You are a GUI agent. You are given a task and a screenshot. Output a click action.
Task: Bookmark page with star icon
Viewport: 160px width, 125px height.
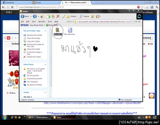(142, 7)
